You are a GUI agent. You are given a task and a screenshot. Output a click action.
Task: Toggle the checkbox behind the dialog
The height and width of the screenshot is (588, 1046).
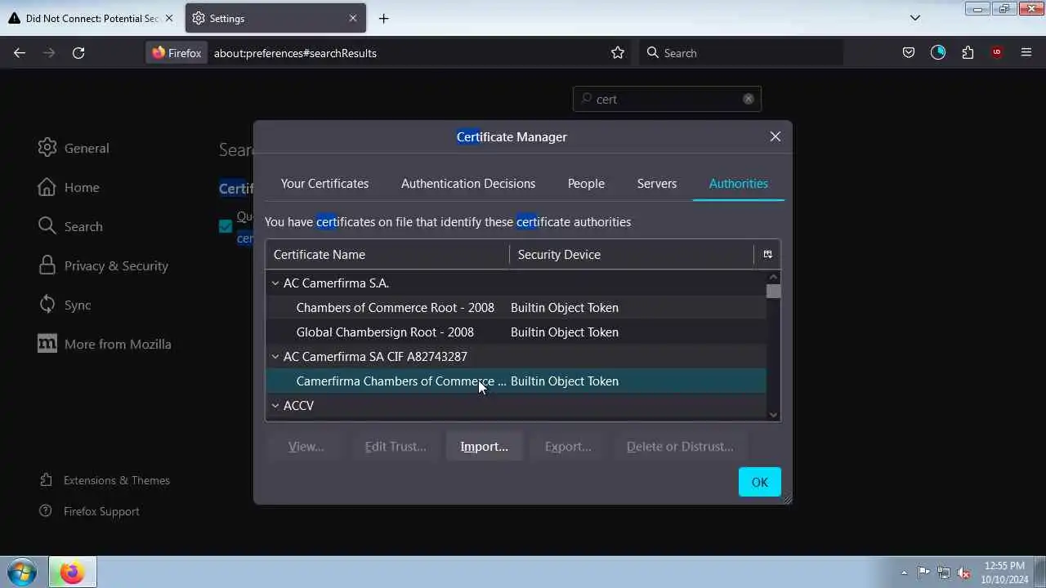[x=226, y=226]
